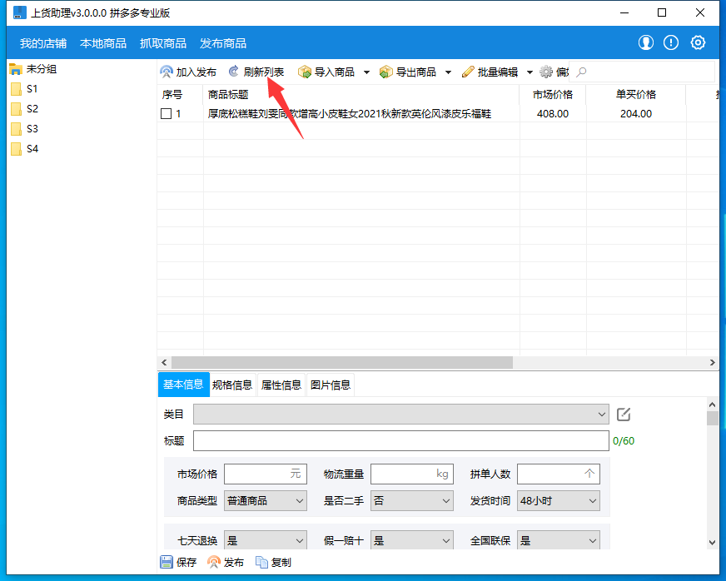Select the S2 folder
Screen dimensions: 726x581
[x=24, y=109]
